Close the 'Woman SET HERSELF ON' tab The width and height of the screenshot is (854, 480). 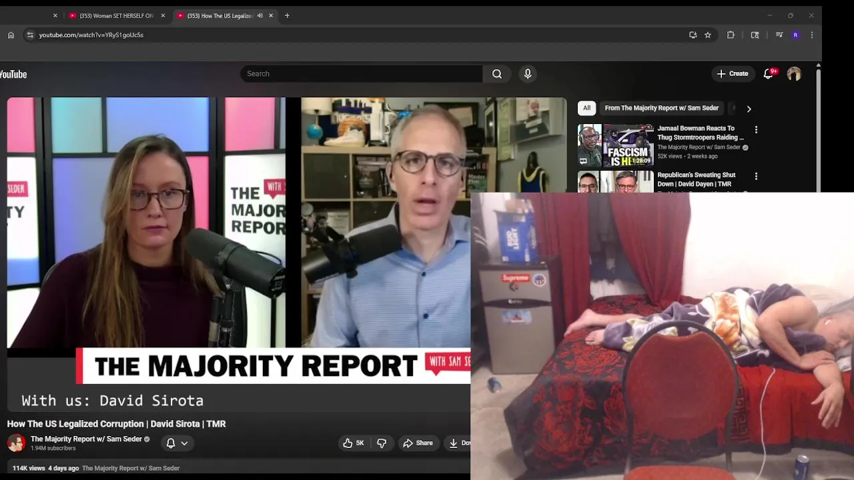(163, 15)
